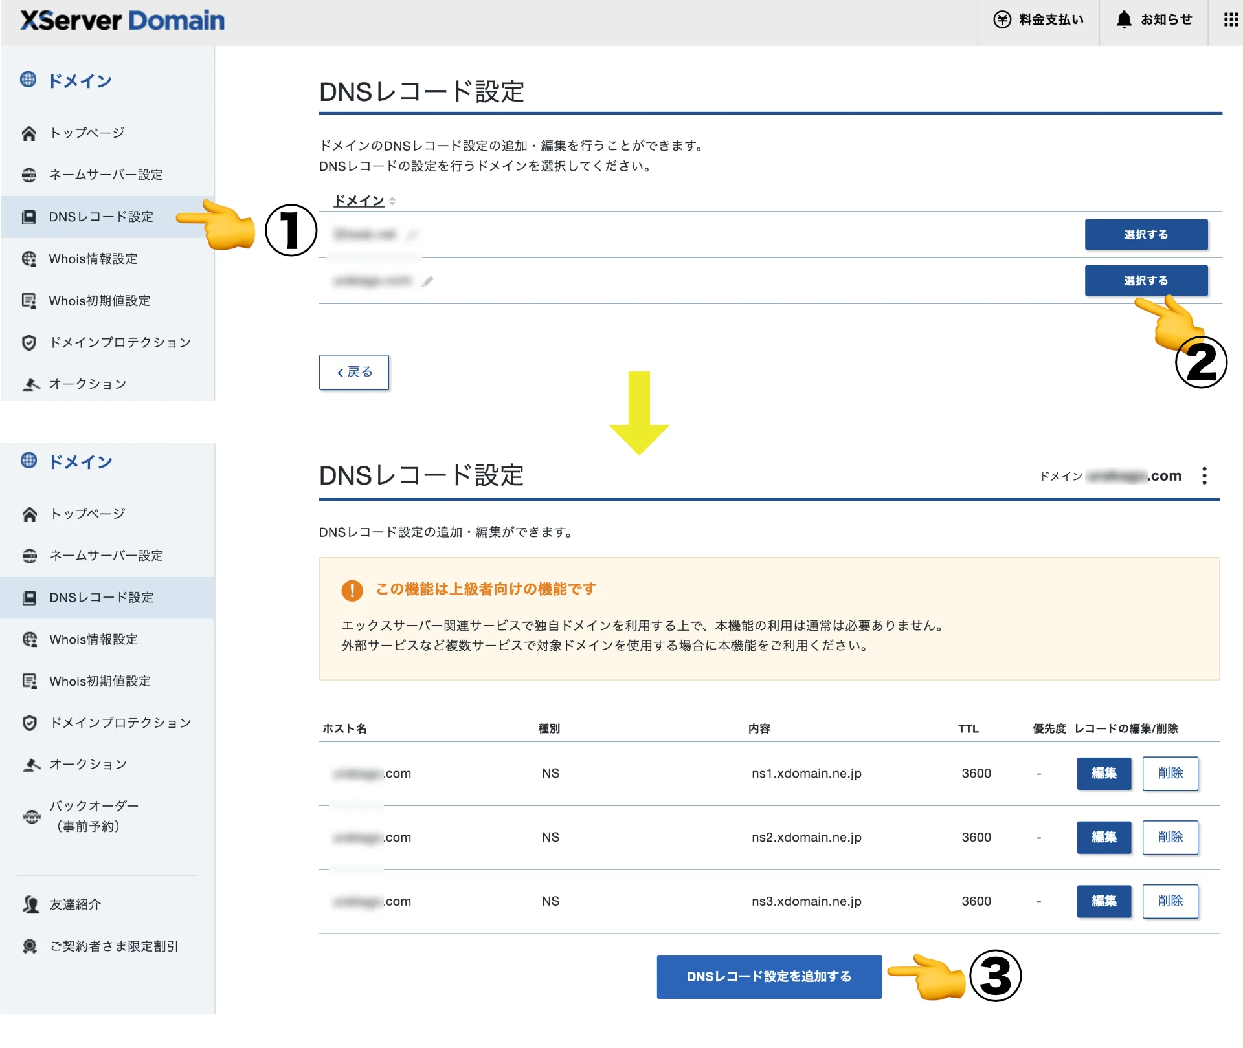Click 選択する for the first domain
The width and height of the screenshot is (1243, 1048).
coord(1146,234)
